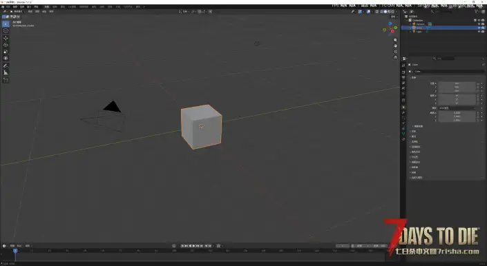Open the Render properties tab
Viewport: 487px width, 266px height.
pyautogui.click(x=403, y=72)
